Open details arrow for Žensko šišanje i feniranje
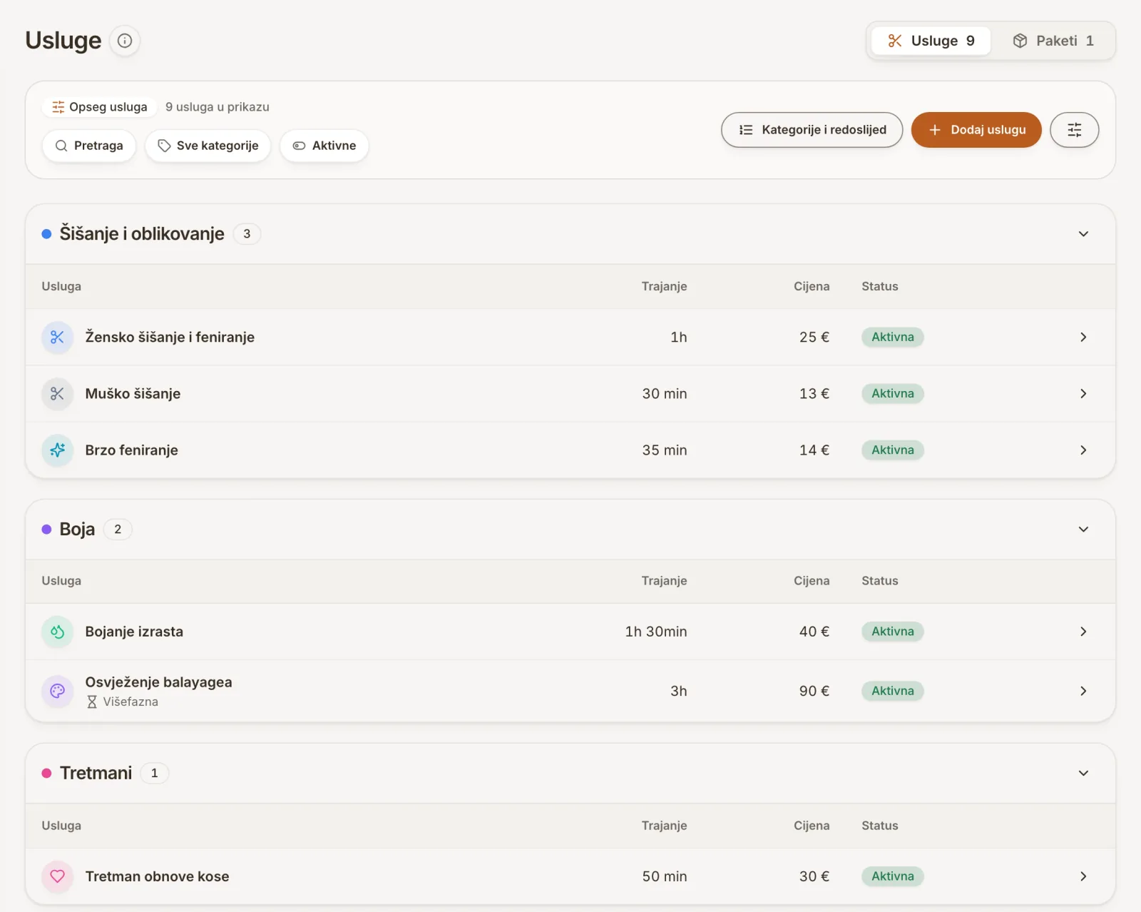 (x=1083, y=337)
